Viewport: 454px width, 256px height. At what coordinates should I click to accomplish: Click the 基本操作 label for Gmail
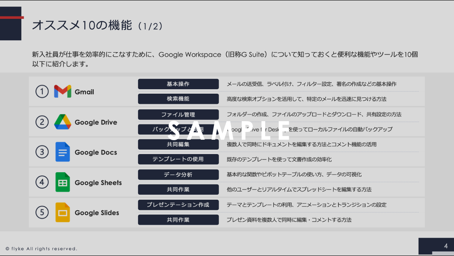[x=178, y=84]
